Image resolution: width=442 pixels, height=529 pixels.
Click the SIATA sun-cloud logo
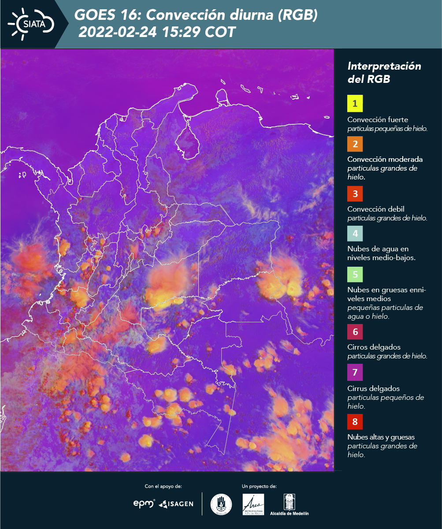31,24
